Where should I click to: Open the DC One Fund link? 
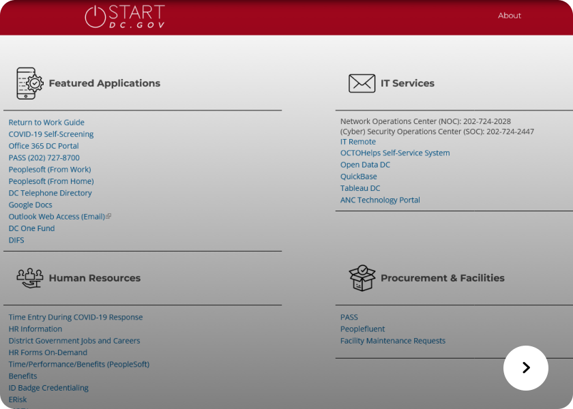point(31,228)
